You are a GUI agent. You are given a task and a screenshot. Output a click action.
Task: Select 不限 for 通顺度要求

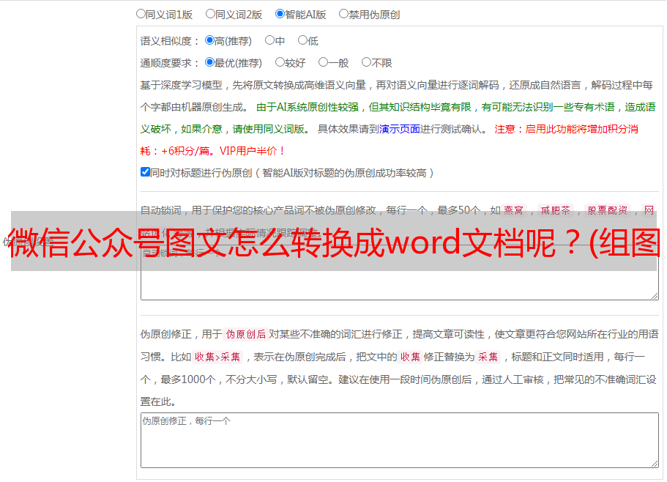[x=366, y=63]
